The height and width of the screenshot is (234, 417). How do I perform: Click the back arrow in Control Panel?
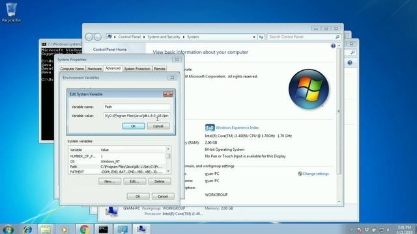tap(89, 37)
